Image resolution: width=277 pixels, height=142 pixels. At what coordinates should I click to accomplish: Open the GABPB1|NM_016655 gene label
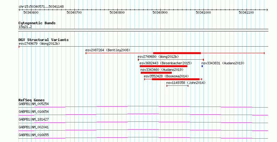click(x=34, y=135)
